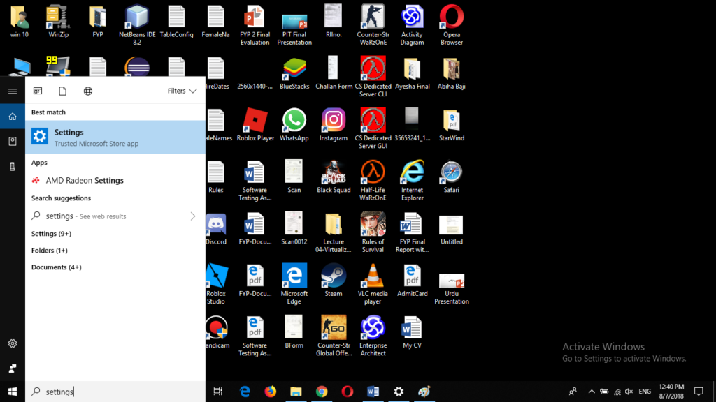The width and height of the screenshot is (716, 402).
Task: Show Settings (9+) results category
Action: (51, 233)
